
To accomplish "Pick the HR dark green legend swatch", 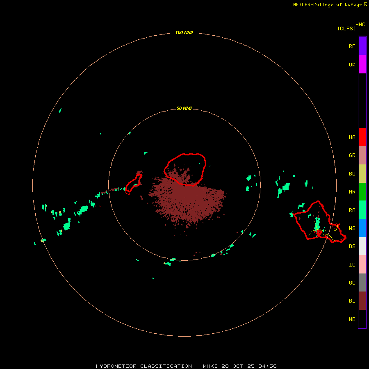I will (x=362, y=192).
